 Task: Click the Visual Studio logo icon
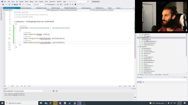coord(2,1)
